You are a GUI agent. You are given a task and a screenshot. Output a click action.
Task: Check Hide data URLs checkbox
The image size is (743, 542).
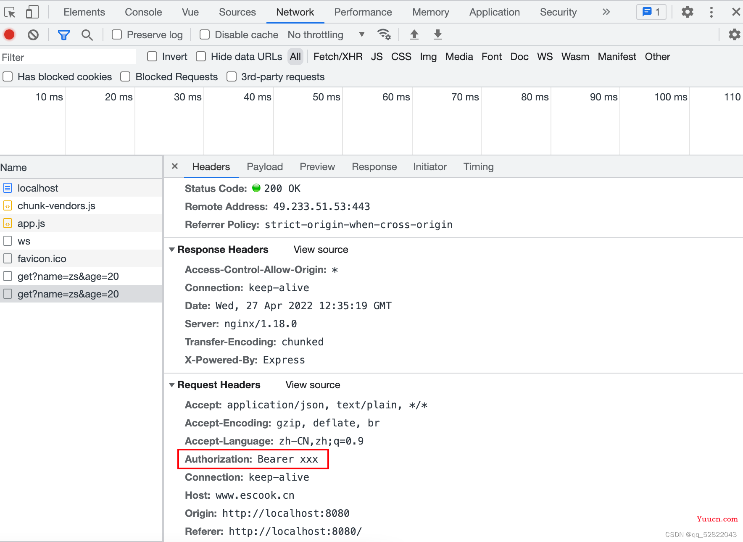coord(201,57)
